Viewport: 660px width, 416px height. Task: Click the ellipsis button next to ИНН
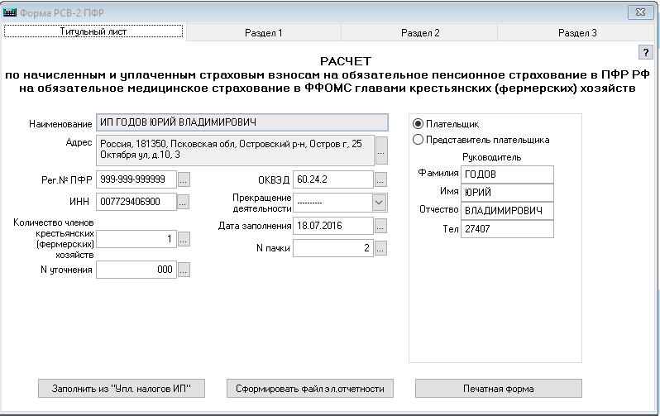coord(183,202)
